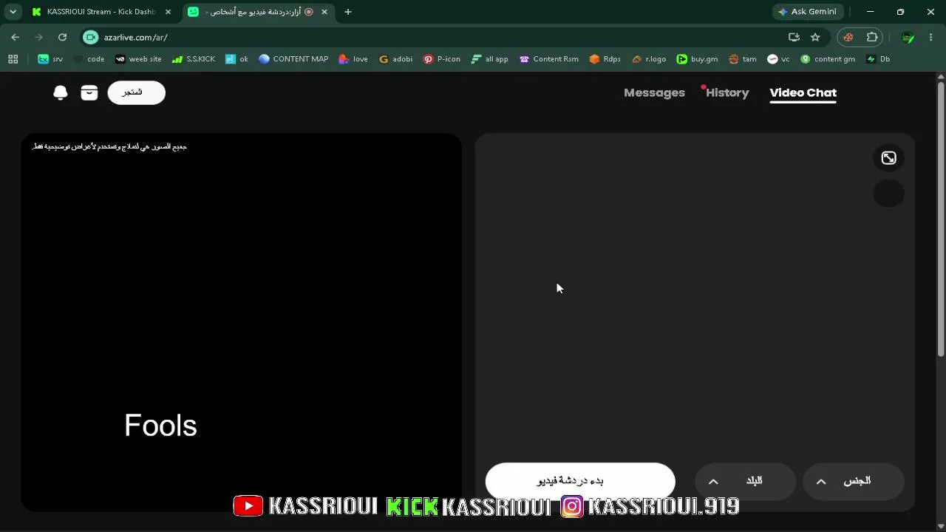Click the expand video icon in right panel
Image resolution: width=946 pixels, height=532 pixels.
click(888, 158)
